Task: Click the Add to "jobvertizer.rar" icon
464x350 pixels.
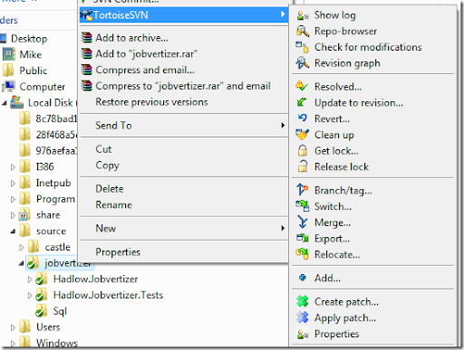Action: click(x=87, y=54)
